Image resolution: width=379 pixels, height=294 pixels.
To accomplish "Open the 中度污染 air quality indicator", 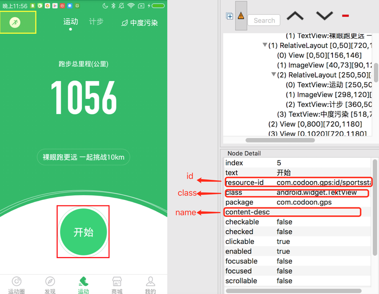I will pos(139,23).
